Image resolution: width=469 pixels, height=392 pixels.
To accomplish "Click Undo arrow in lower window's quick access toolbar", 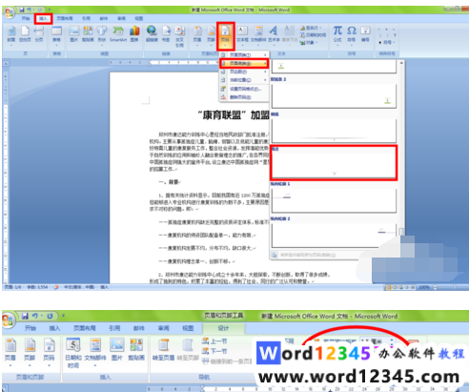I will click(x=35, y=316).
